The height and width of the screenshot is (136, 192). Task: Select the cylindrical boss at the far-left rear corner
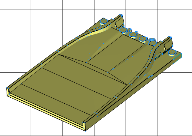pyautogui.click(x=104, y=21)
